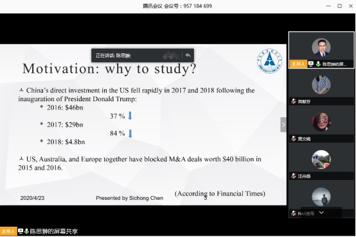Viewport: 356px width, 237px height.
Task: Click muted mic icon beside 黄文娟
Action: pos(294,138)
